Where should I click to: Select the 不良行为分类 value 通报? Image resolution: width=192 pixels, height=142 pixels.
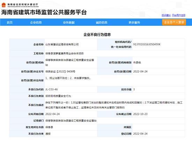48,134
